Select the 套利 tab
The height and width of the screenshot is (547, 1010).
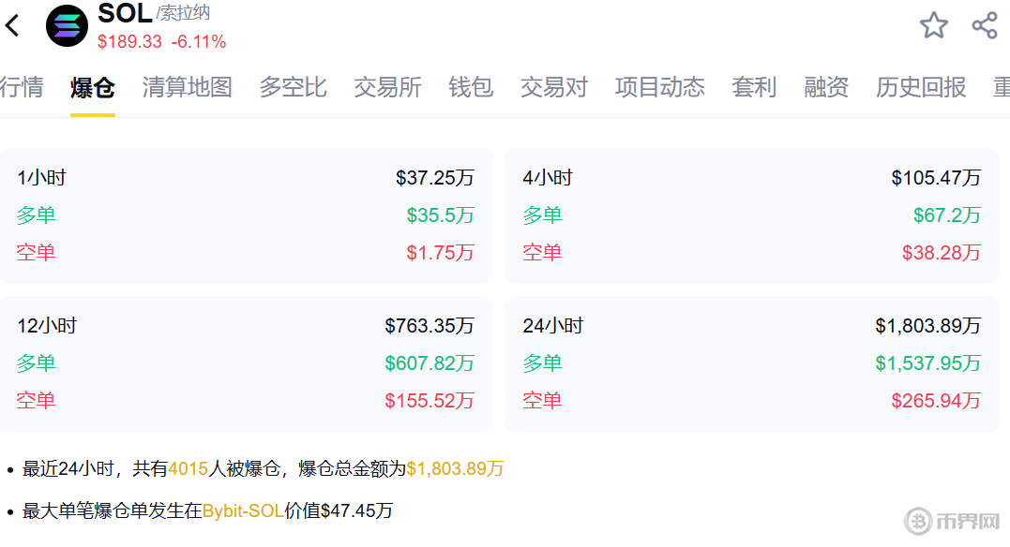point(754,88)
